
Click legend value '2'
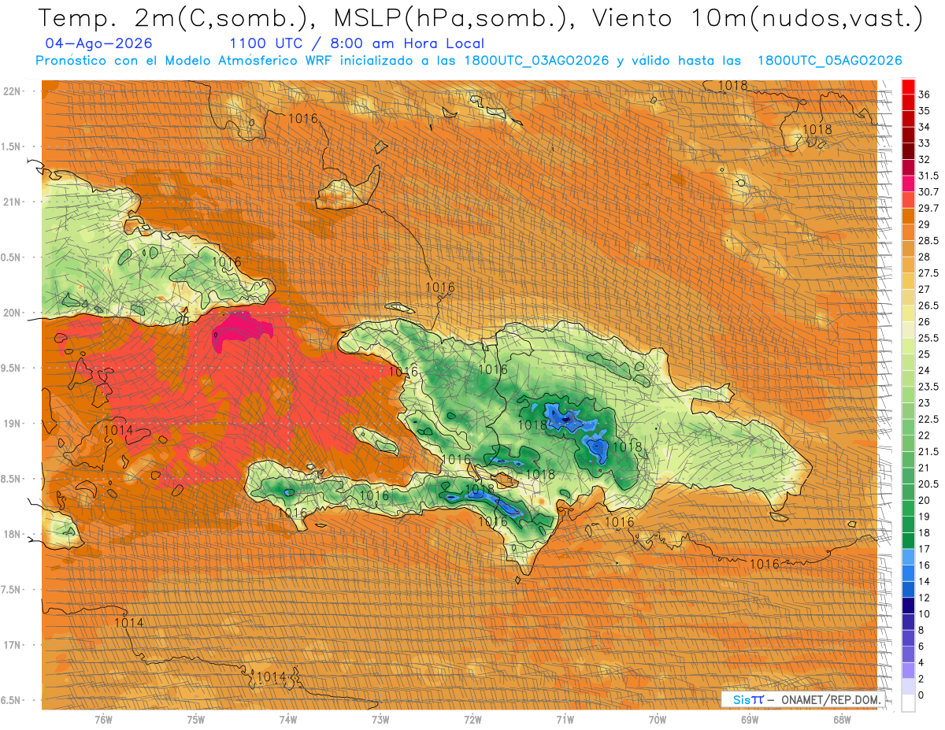[x=921, y=679]
